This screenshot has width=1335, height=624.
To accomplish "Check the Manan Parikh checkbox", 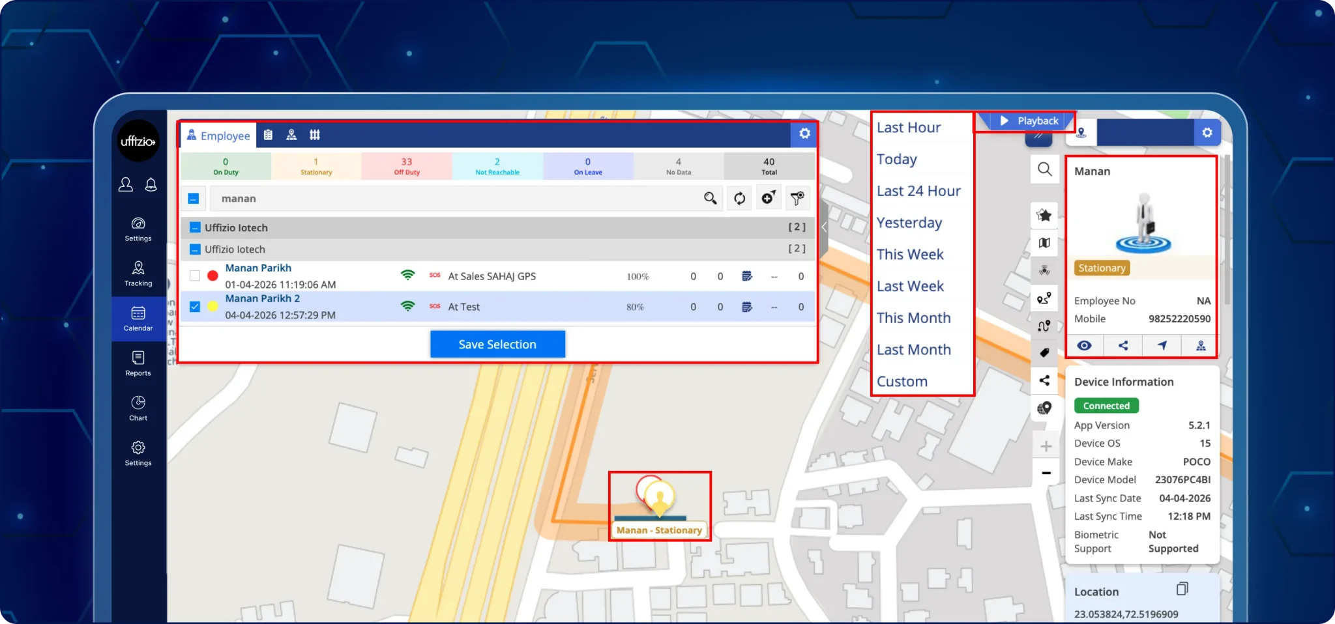I will (195, 276).
